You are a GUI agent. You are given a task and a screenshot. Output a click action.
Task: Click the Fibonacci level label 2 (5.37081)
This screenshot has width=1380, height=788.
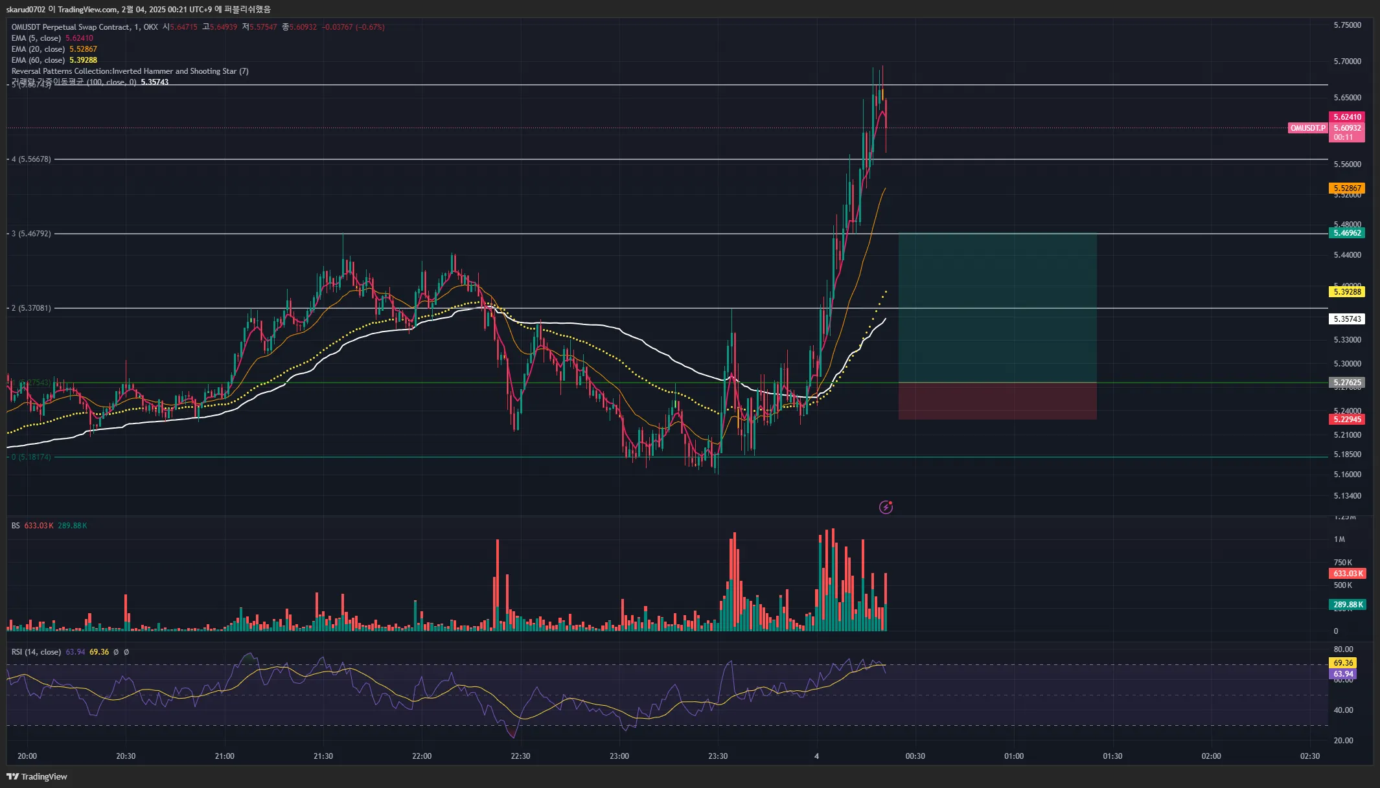click(31, 308)
